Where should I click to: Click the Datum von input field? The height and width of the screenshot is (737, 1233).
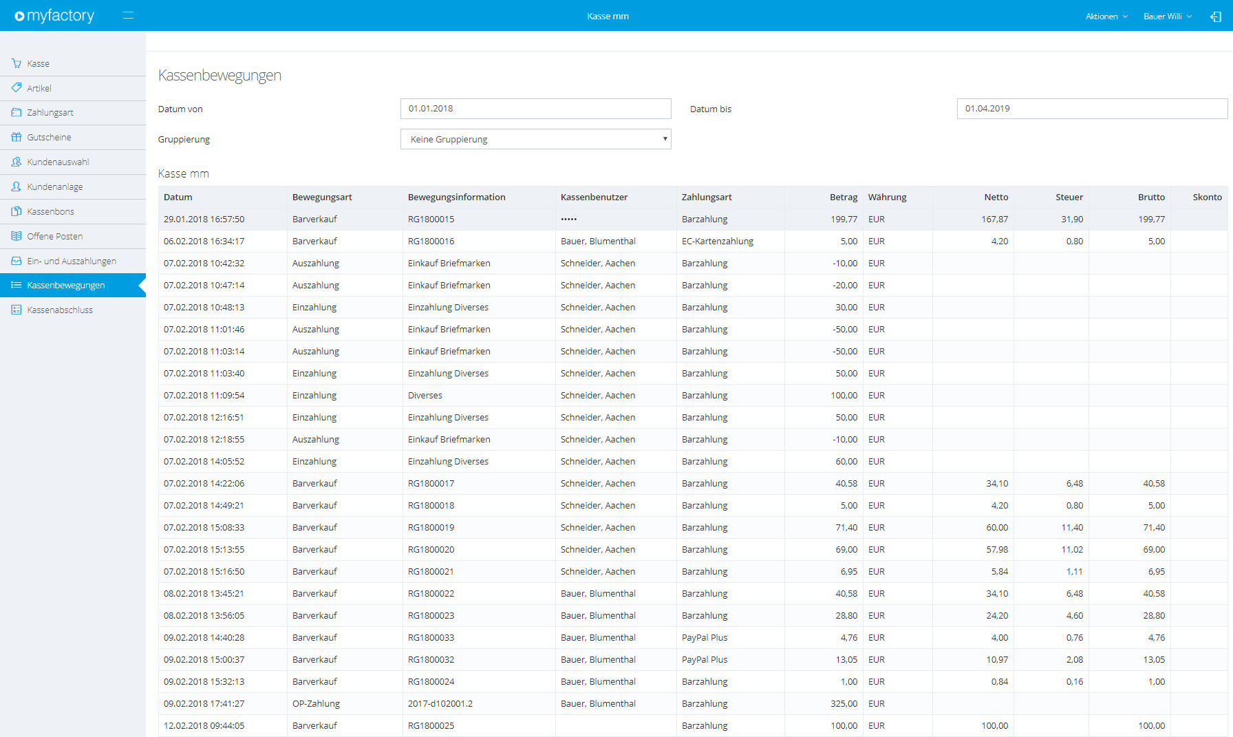point(536,109)
